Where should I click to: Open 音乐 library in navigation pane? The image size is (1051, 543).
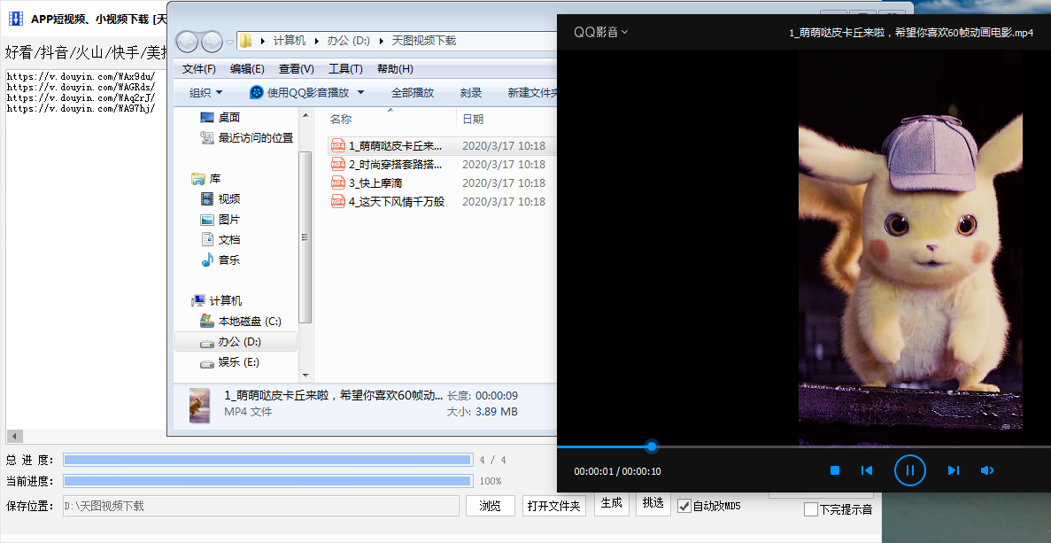220,260
